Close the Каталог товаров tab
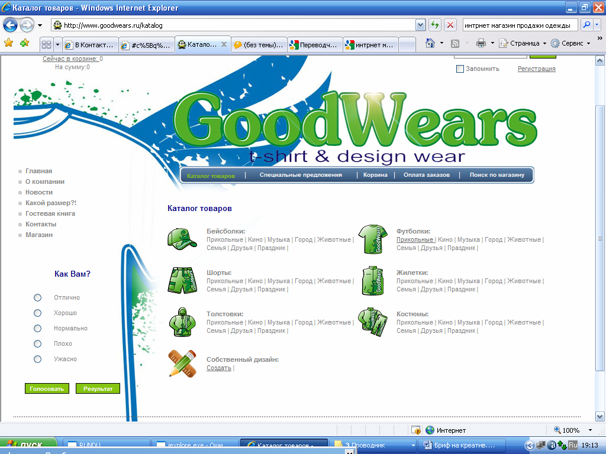The height and width of the screenshot is (454, 606). (x=224, y=44)
